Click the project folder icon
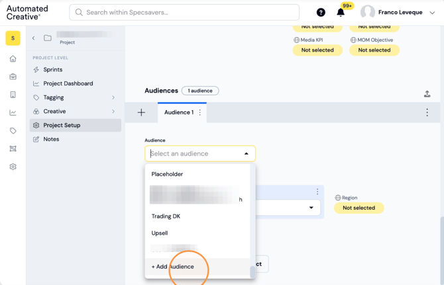This screenshot has height=285, width=444. tap(48, 38)
